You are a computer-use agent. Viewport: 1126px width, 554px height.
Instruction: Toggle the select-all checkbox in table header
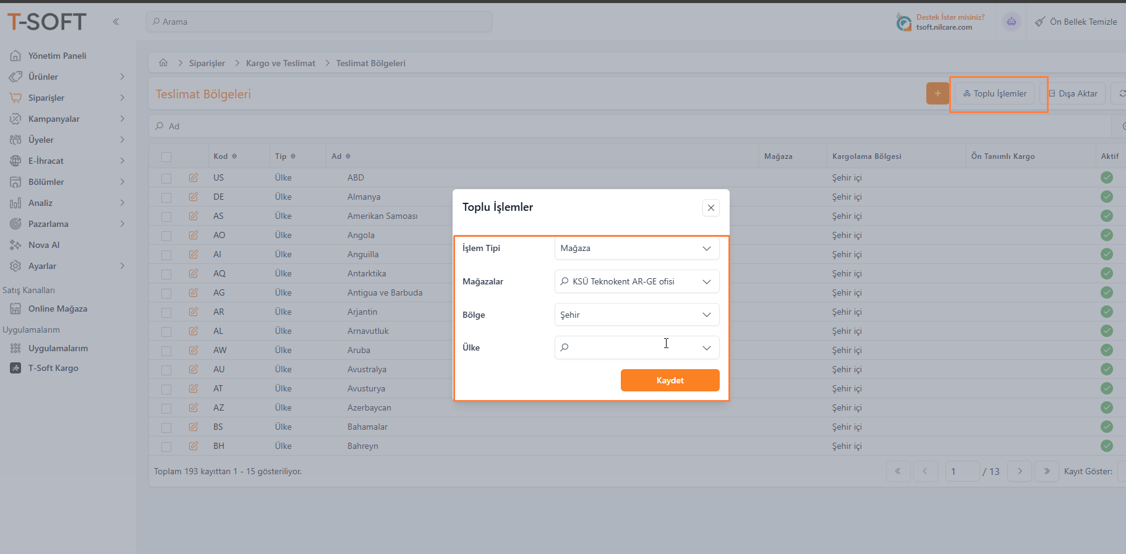166,157
